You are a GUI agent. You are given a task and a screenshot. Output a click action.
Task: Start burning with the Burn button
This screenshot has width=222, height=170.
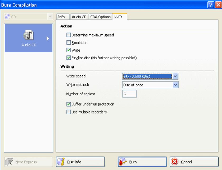[x=142, y=162]
